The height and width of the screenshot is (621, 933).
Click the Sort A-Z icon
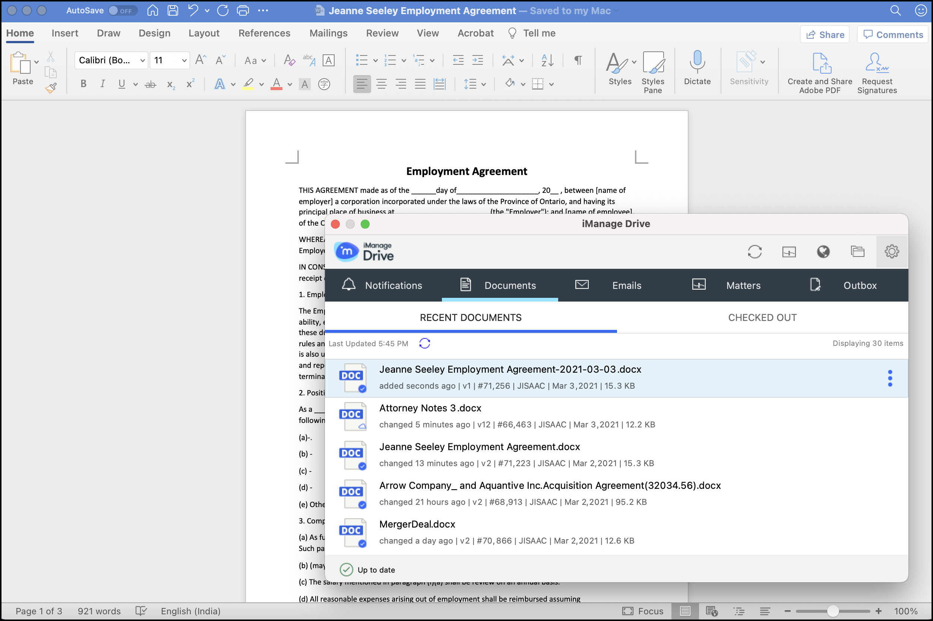click(547, 60)
